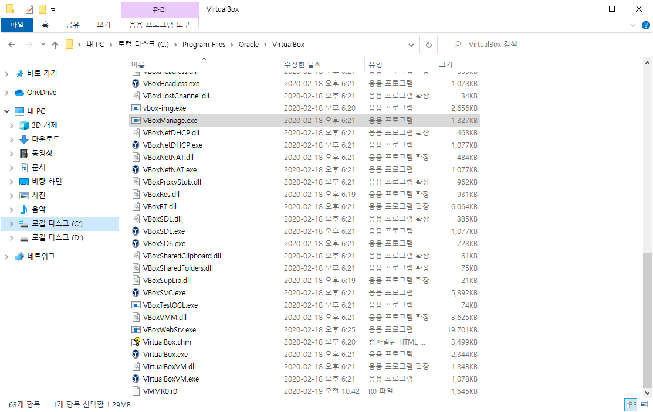Click the VBoxHeadless.exe cube icon

click(136, 83)
